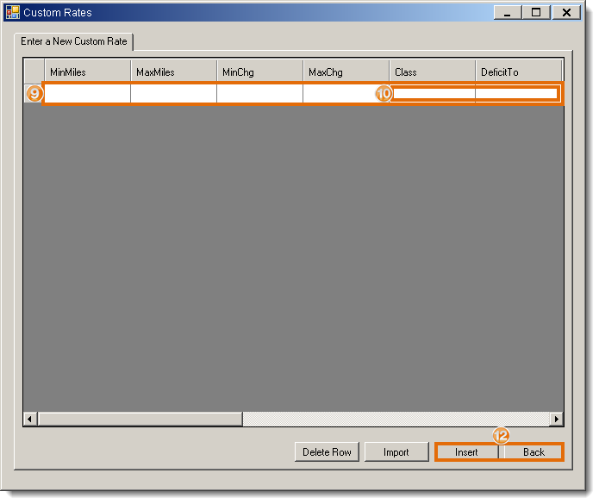
Task: Minimize the Custom Rates window
Action: pos(508,13)
